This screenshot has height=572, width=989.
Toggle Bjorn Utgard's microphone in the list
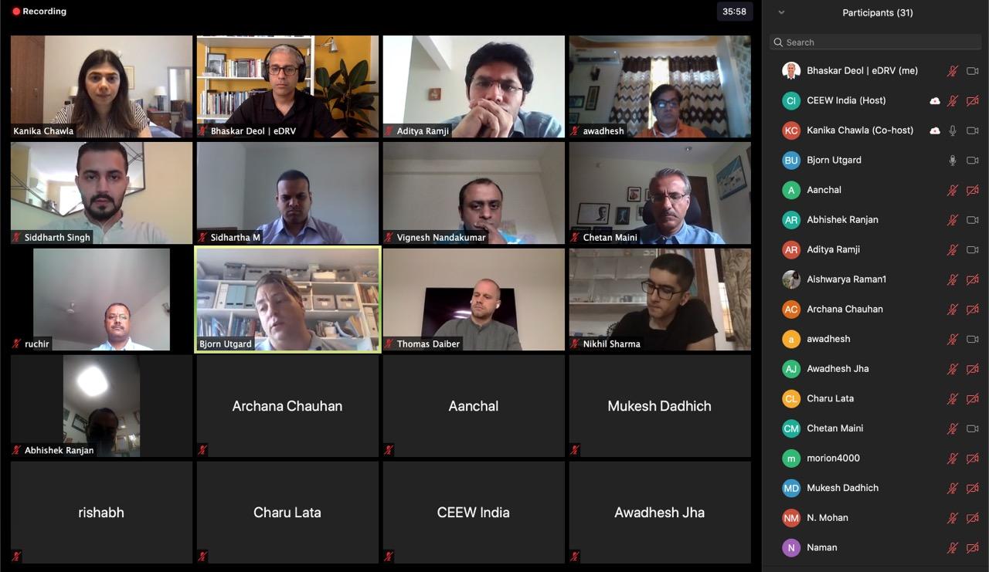pyautogui.click(x=953, y=161)
